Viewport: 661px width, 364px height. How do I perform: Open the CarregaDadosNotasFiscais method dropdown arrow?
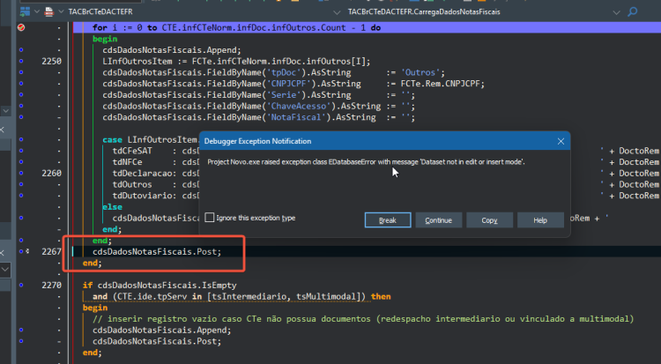(616, 12)
